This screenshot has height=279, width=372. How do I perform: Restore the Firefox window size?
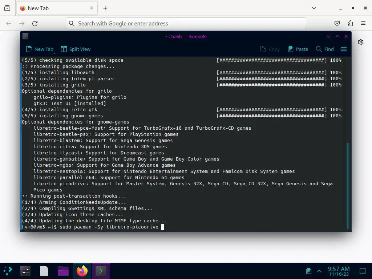click(x=353, y=8)
